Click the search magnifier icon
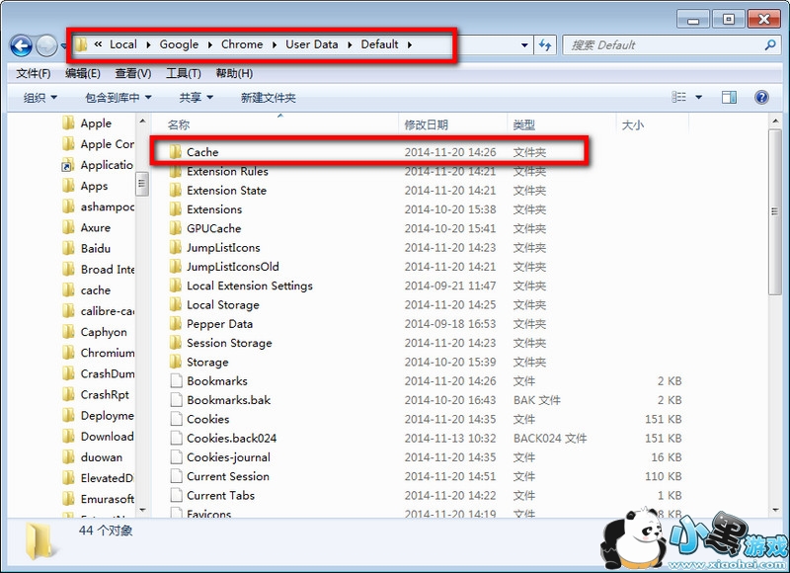 tap(770, 44)
